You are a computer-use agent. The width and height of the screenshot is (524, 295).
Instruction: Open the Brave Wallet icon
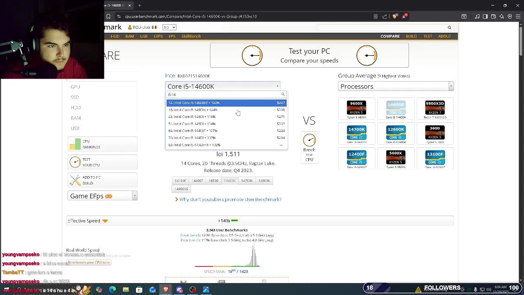tap(493, 16)
